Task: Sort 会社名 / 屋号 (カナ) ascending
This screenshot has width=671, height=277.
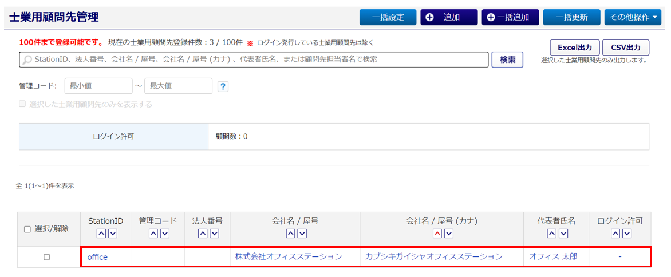Action: 436,234
